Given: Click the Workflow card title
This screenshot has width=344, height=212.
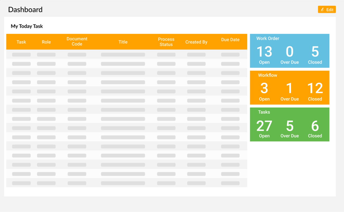Looking at the screenshot, I should tap(268, 75).
